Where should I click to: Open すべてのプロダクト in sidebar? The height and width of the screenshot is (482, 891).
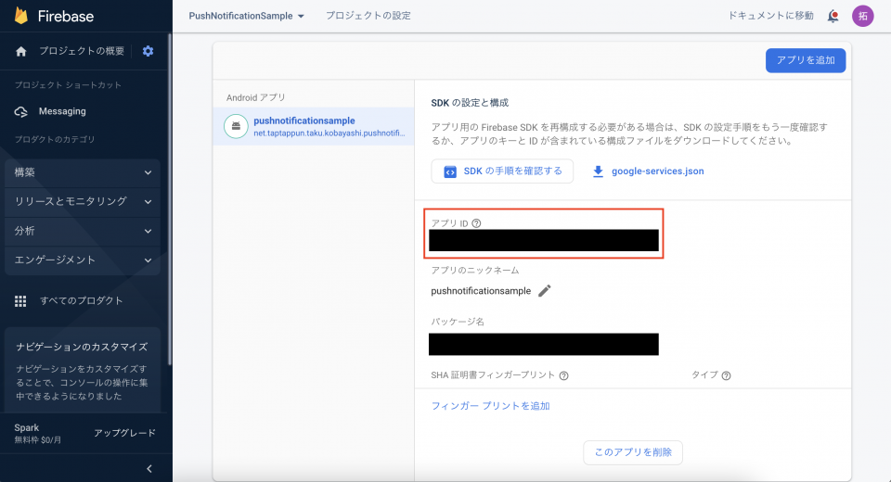click(82, 301)
